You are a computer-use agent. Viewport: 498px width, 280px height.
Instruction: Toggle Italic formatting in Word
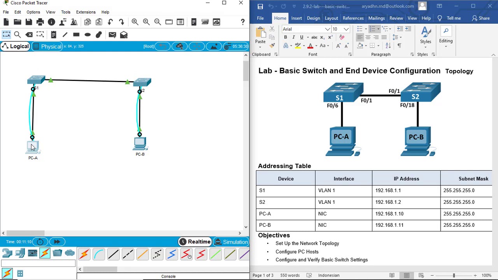pyautogui.click(x=293, y=37)
